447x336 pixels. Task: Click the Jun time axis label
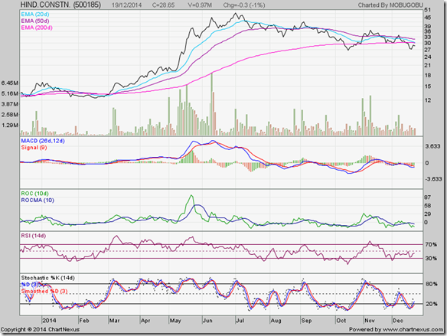pyautogui.click(x=207, y=321)
